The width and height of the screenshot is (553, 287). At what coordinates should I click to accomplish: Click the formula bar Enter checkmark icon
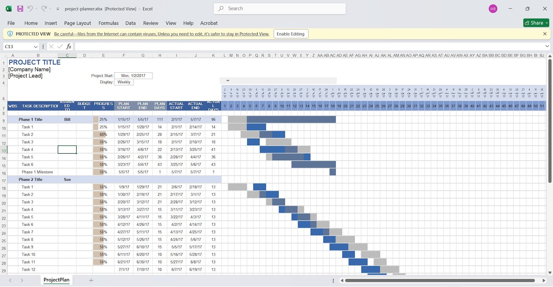60,46
